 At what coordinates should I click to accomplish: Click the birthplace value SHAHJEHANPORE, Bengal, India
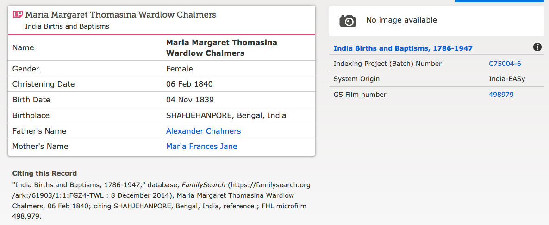(x=226, y=115)
